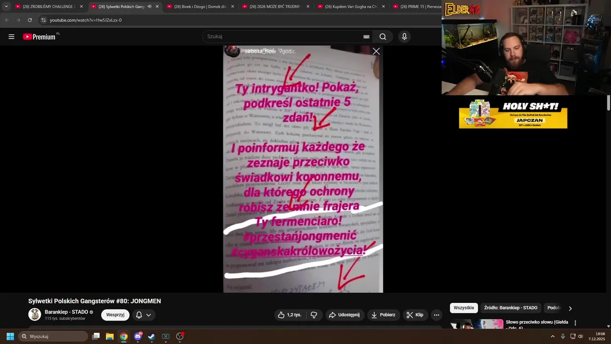The height and width of the screenshot is (344, 611).
Task: Show hidden system tray icons
Action: [553, 336]
